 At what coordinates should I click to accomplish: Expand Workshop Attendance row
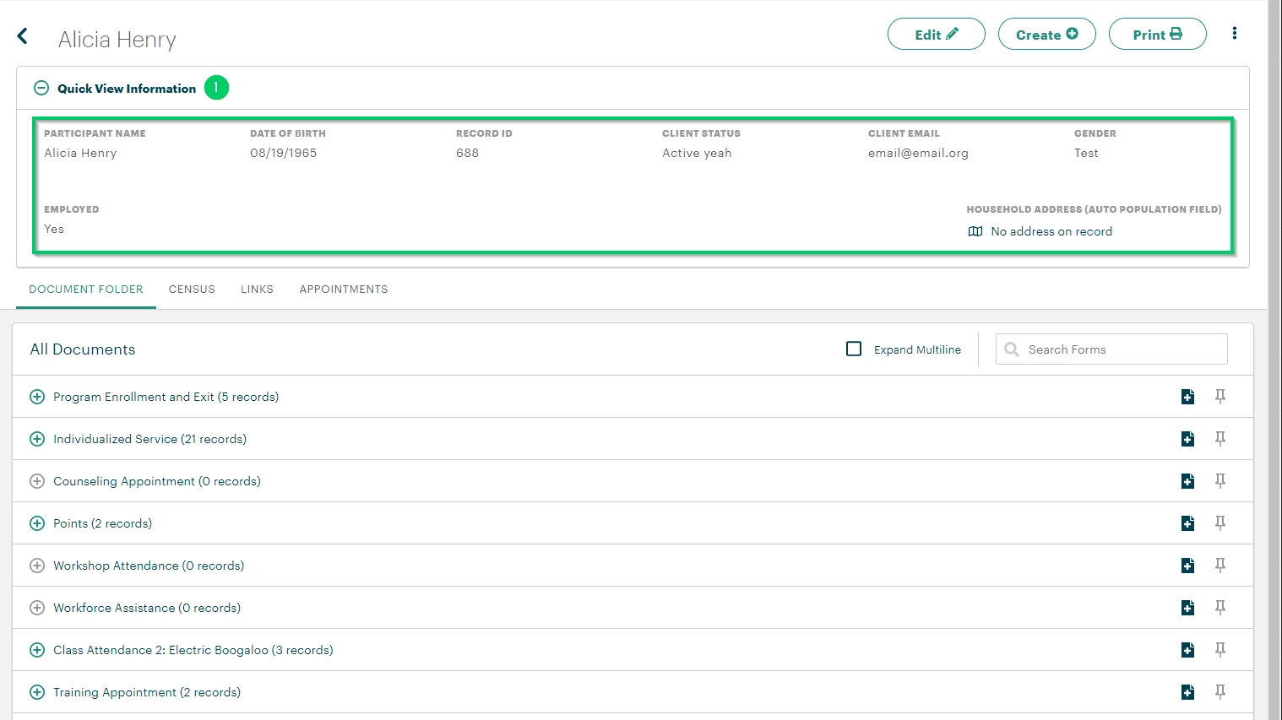click(37, 566)
